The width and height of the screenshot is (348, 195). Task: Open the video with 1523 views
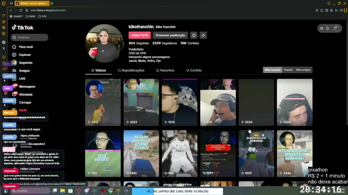tap(256, 154)
